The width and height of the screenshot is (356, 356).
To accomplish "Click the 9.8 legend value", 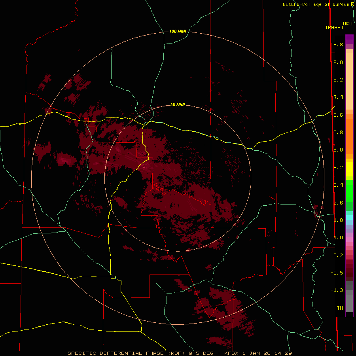I will tap(338, 44).
